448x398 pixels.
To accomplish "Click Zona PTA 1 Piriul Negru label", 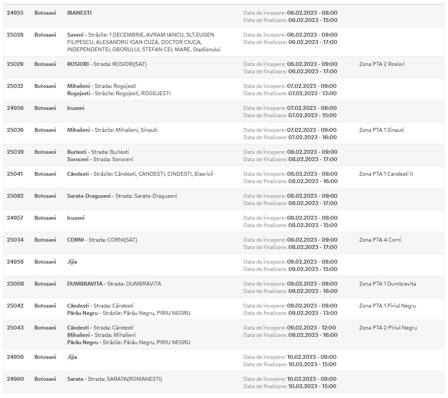I will click(387, 306).
